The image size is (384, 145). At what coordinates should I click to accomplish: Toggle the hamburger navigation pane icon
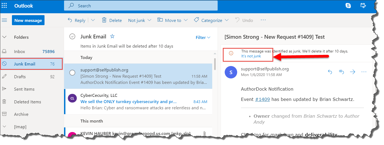point(4,20)
